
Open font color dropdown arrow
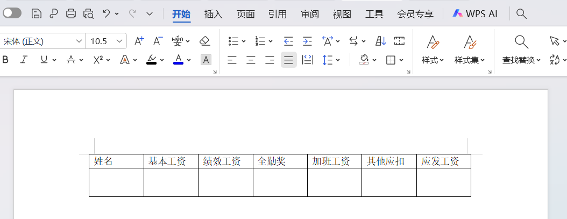[x=189, y=60]
